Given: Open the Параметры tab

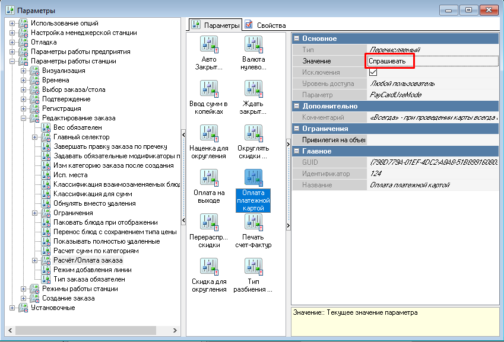Looking at the screenshot, I should click(x=216, y=25).
